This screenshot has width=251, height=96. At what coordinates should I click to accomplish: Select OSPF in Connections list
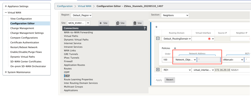pyautogui.click(x=67, y=72)
